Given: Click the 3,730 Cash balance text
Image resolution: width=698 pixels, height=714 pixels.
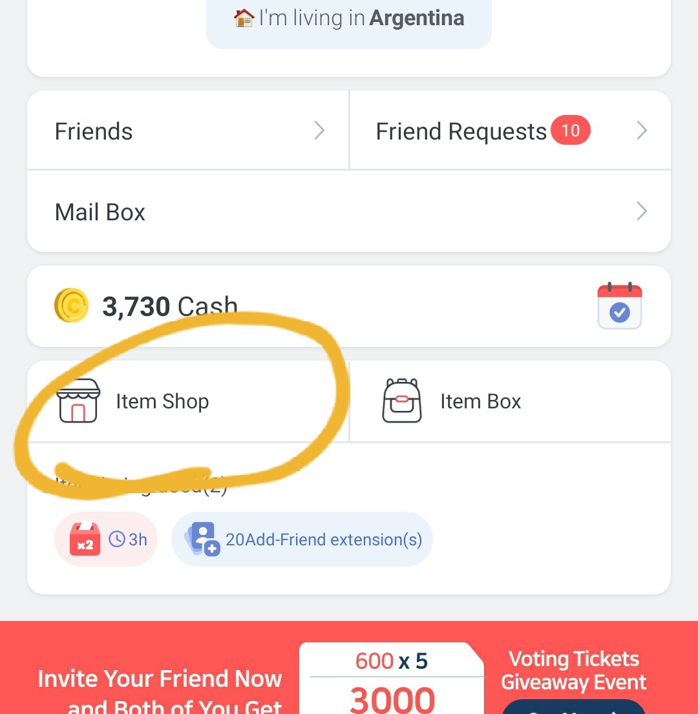Looking at the screenshot, I should click(x=169, y=306).
